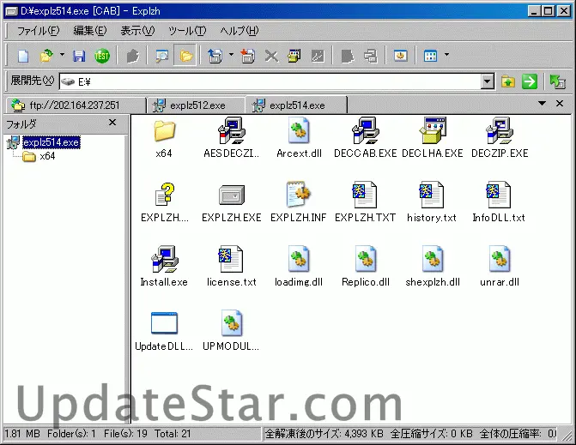The image size is (576, 445).
Task: Select the Replico.dll file
Action: coord(366,267)
